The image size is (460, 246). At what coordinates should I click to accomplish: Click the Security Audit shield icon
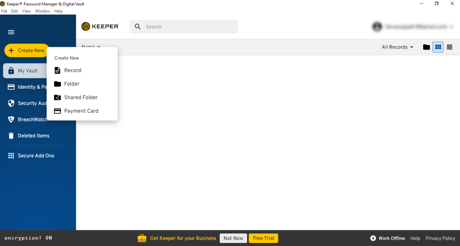click(11, 103)
